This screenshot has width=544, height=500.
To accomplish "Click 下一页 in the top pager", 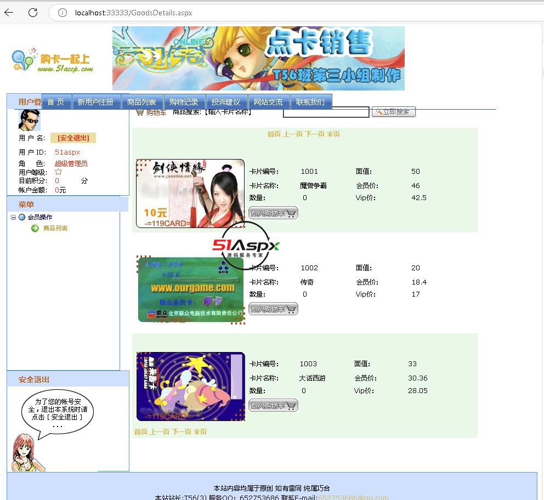I will [315, 134].
